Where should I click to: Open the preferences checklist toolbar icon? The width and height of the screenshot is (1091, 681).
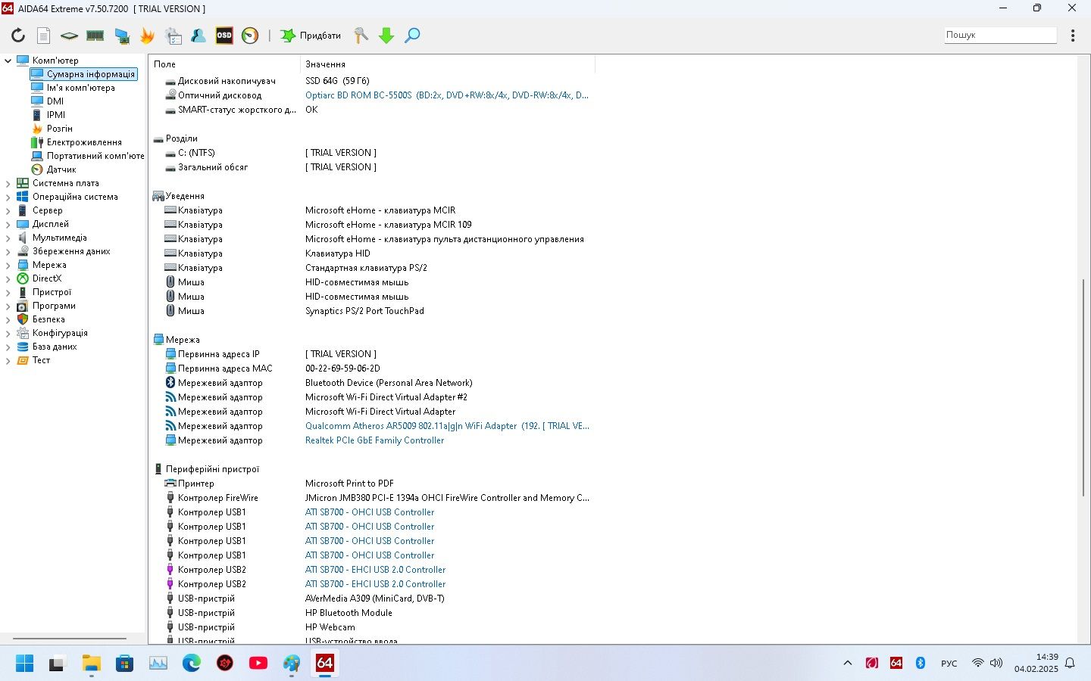click(x=173, y=36)
